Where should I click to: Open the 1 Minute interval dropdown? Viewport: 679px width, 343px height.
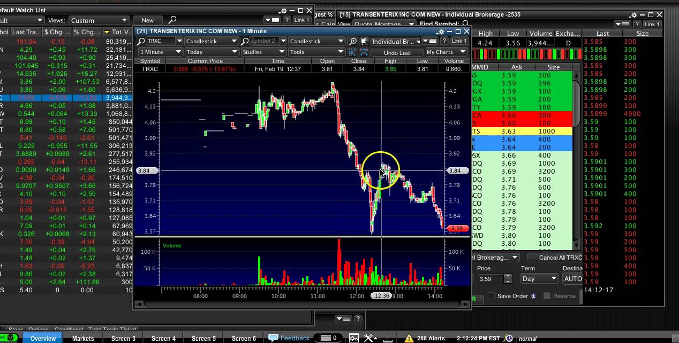tap(161, 52)
